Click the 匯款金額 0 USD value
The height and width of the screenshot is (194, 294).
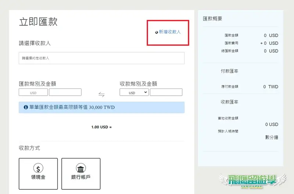pyautogui.click(x=271, y=35)
